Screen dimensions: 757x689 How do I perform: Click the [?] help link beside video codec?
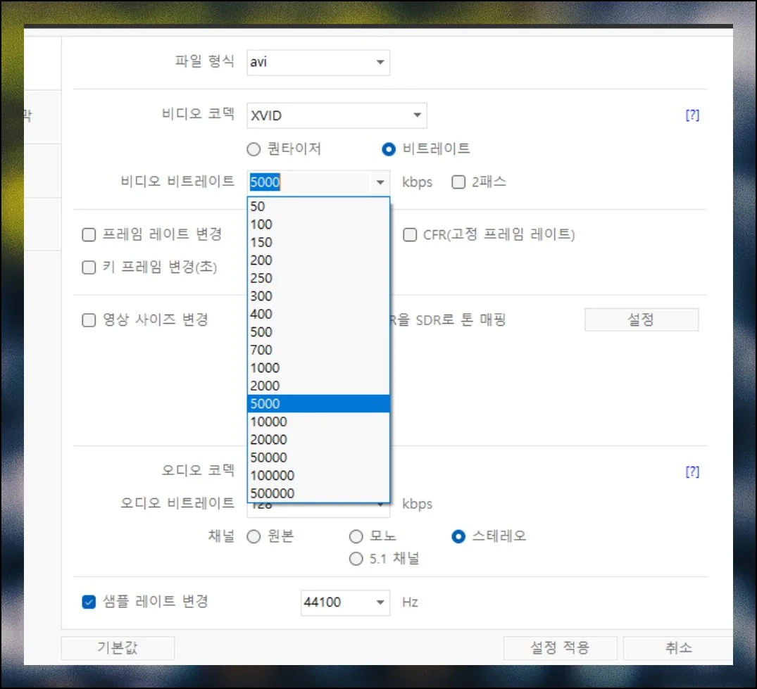(692, 115)
